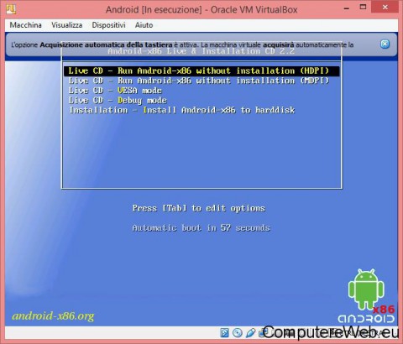Viewport: 403px width, 344px height.
Task: Click the VirtualBox app icon in title bar
Action: [11, 9]
